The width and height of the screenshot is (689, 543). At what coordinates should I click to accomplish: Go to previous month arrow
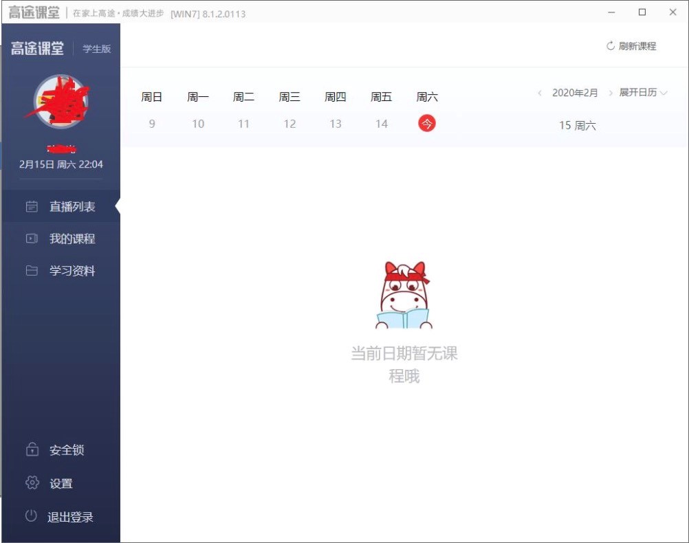(x=539, y=93)
